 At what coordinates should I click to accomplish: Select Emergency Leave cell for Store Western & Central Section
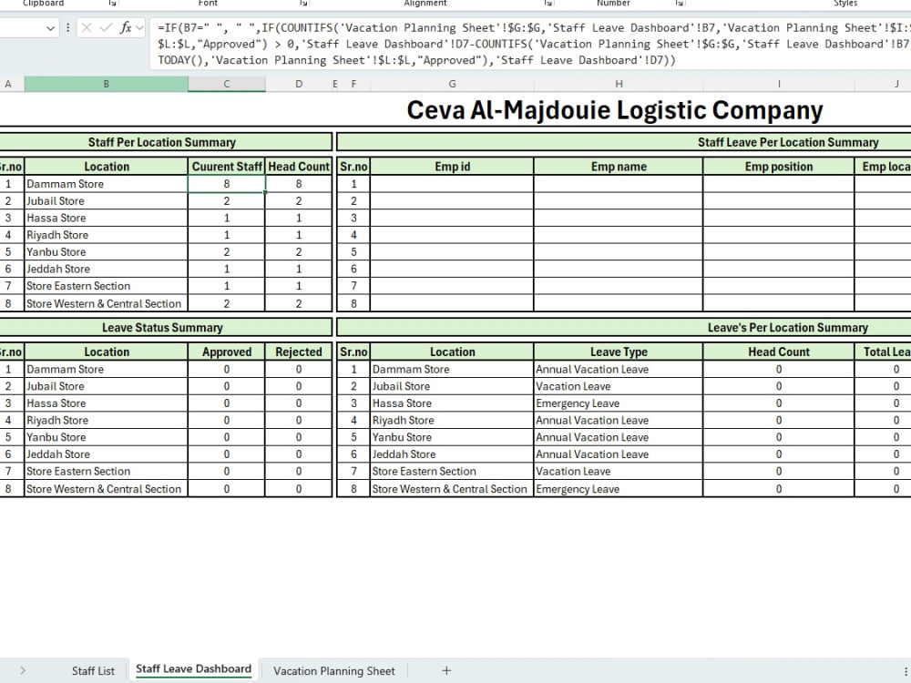(619, 489)
